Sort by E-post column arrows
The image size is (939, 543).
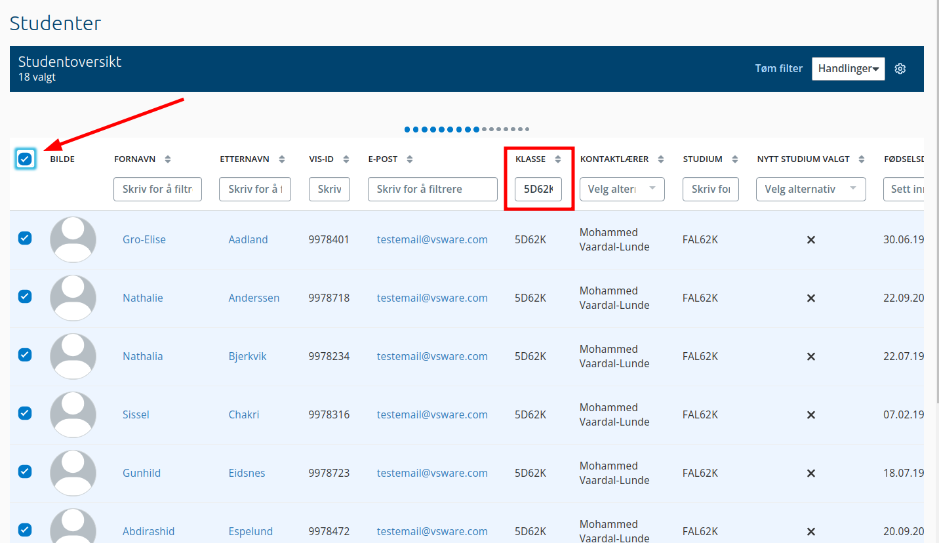(410, 159)
